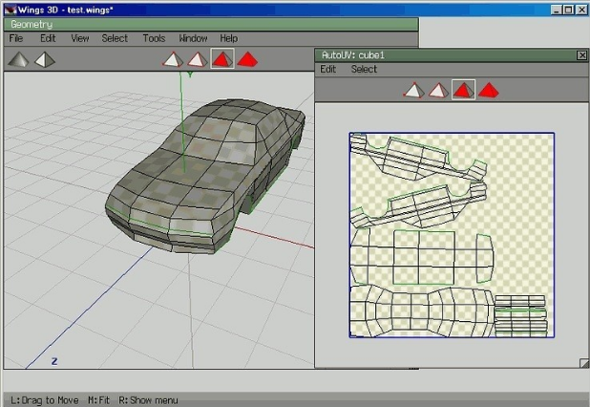
Task: Open the Help menu
Action: [229, 38]
